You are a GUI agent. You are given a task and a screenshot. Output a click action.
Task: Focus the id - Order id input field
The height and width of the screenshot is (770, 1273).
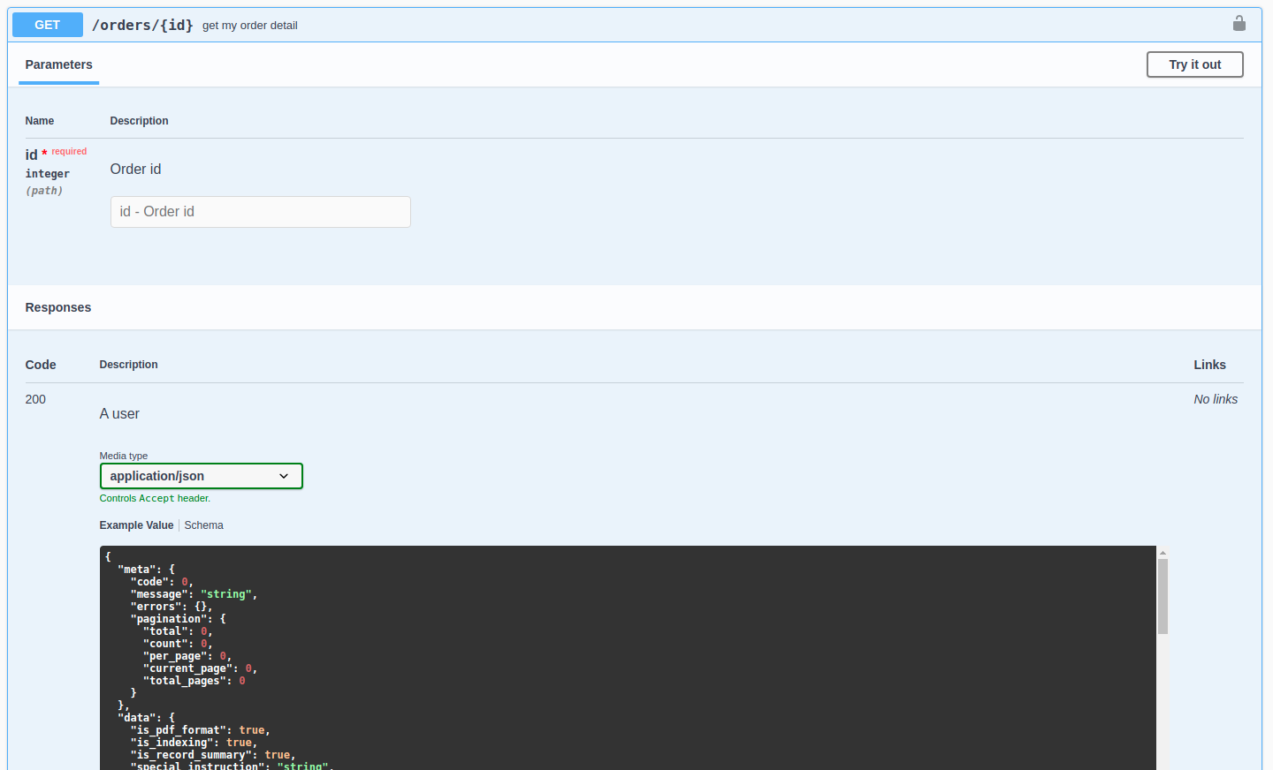[261, 212]
